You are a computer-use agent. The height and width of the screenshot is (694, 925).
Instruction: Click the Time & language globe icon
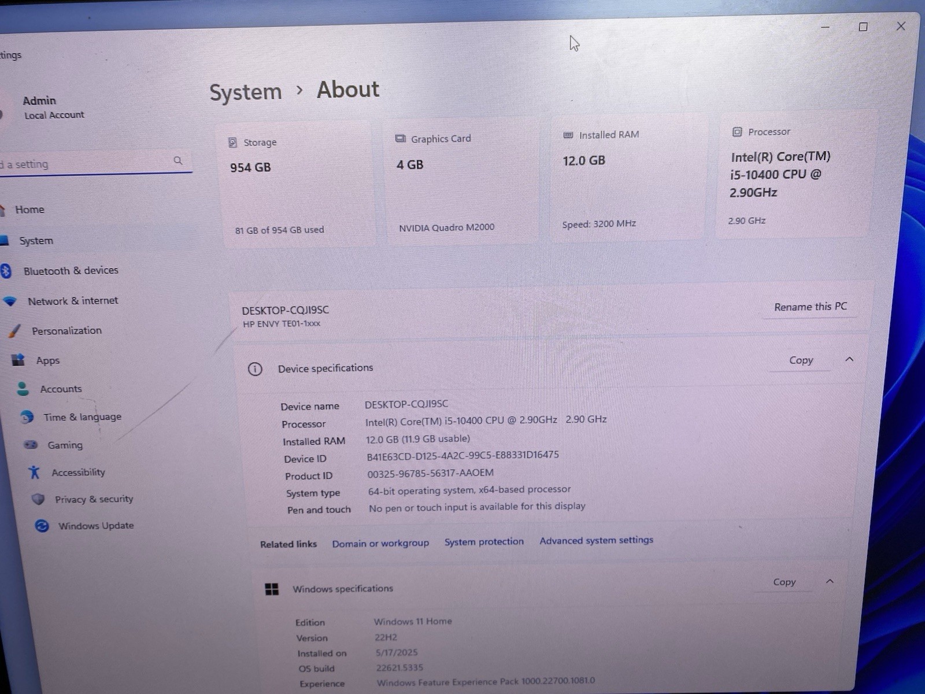tap(27, 416)
